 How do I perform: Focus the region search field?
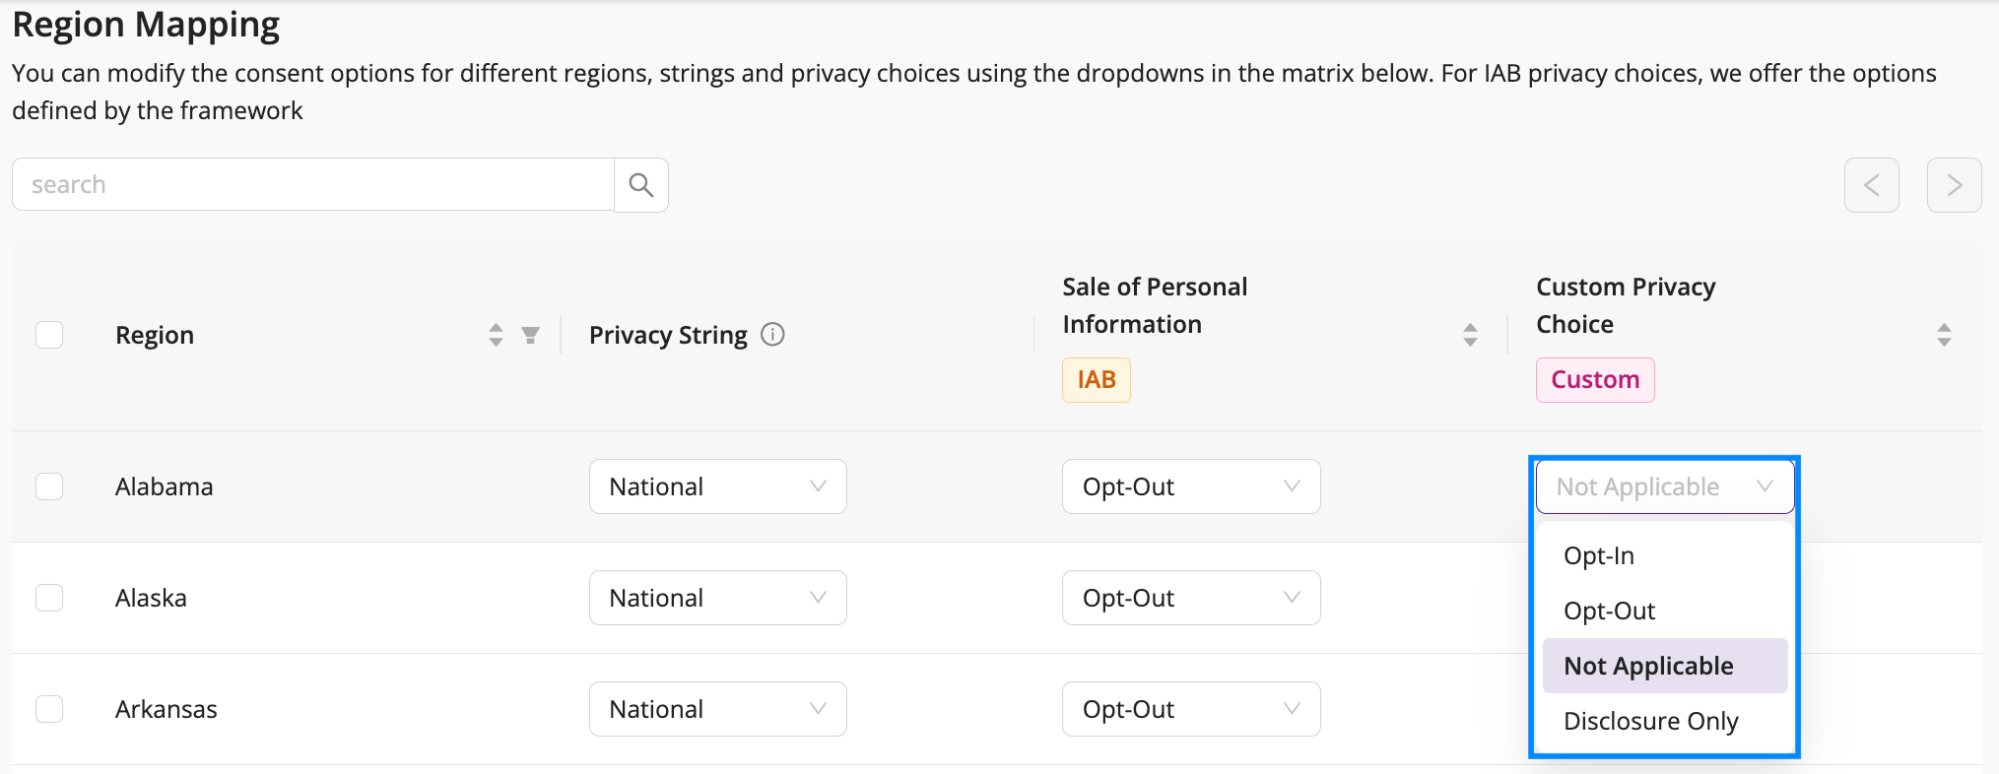[x=313, y=185]
